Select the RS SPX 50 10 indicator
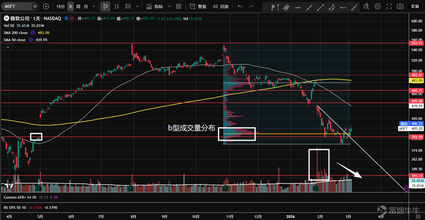This screenshot has width=425, height=220. tap(15, 208)
